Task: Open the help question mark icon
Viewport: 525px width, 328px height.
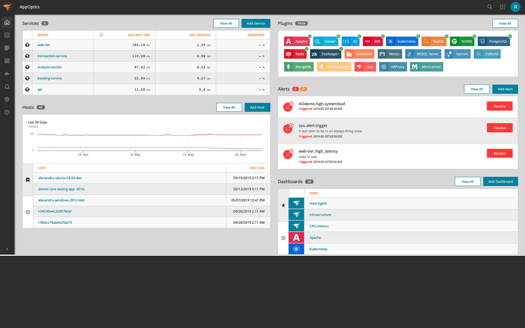Action: point(7,112)
